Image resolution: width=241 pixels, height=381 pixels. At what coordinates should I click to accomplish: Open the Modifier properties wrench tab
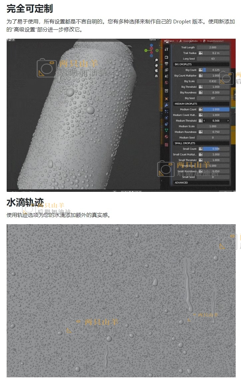click(166, 105)
